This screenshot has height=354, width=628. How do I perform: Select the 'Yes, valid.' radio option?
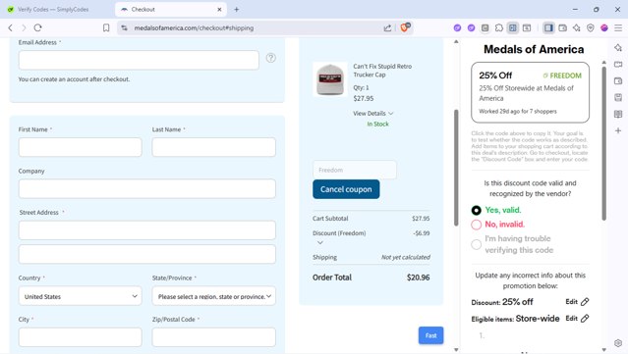[x=477, y=210]
